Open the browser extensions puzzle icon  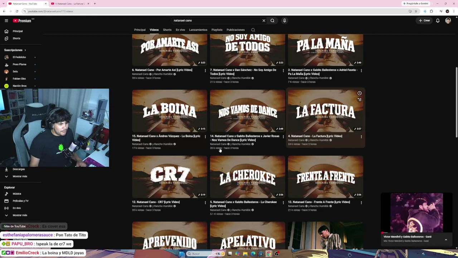(431, 11)
